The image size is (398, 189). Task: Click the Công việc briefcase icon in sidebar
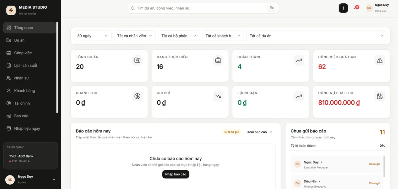pos(9,53)
